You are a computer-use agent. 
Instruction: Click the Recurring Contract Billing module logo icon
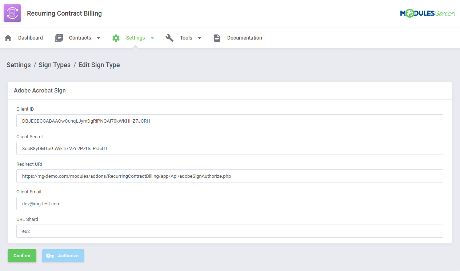tap(12, 13)
